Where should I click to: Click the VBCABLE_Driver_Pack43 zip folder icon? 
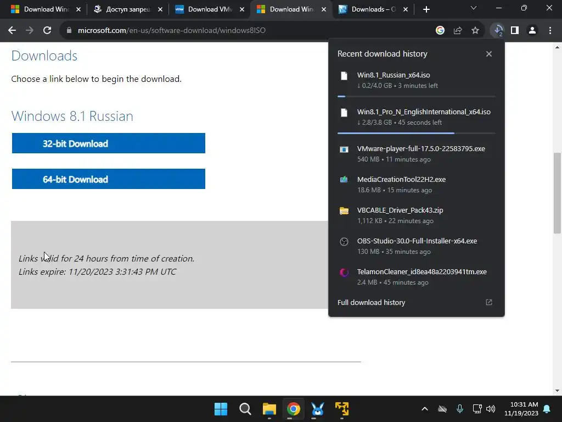[x=344, y=210]
